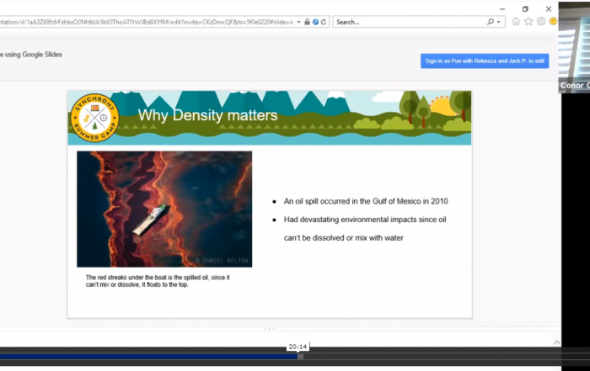The width and height of the screenshot is (590, 371).
Task: Click in the Search... input box
Action: pos(405,21)
